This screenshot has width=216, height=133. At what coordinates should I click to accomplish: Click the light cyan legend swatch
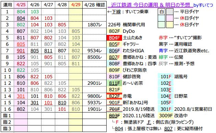161,18
